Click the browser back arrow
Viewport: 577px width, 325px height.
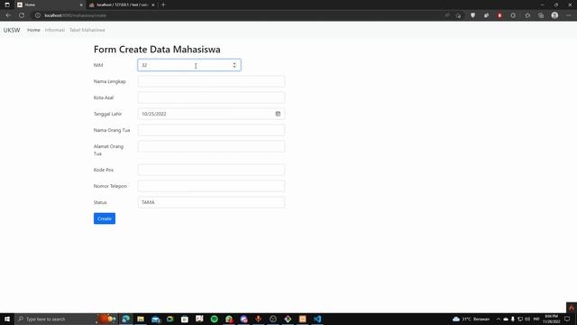pos(8,15)
